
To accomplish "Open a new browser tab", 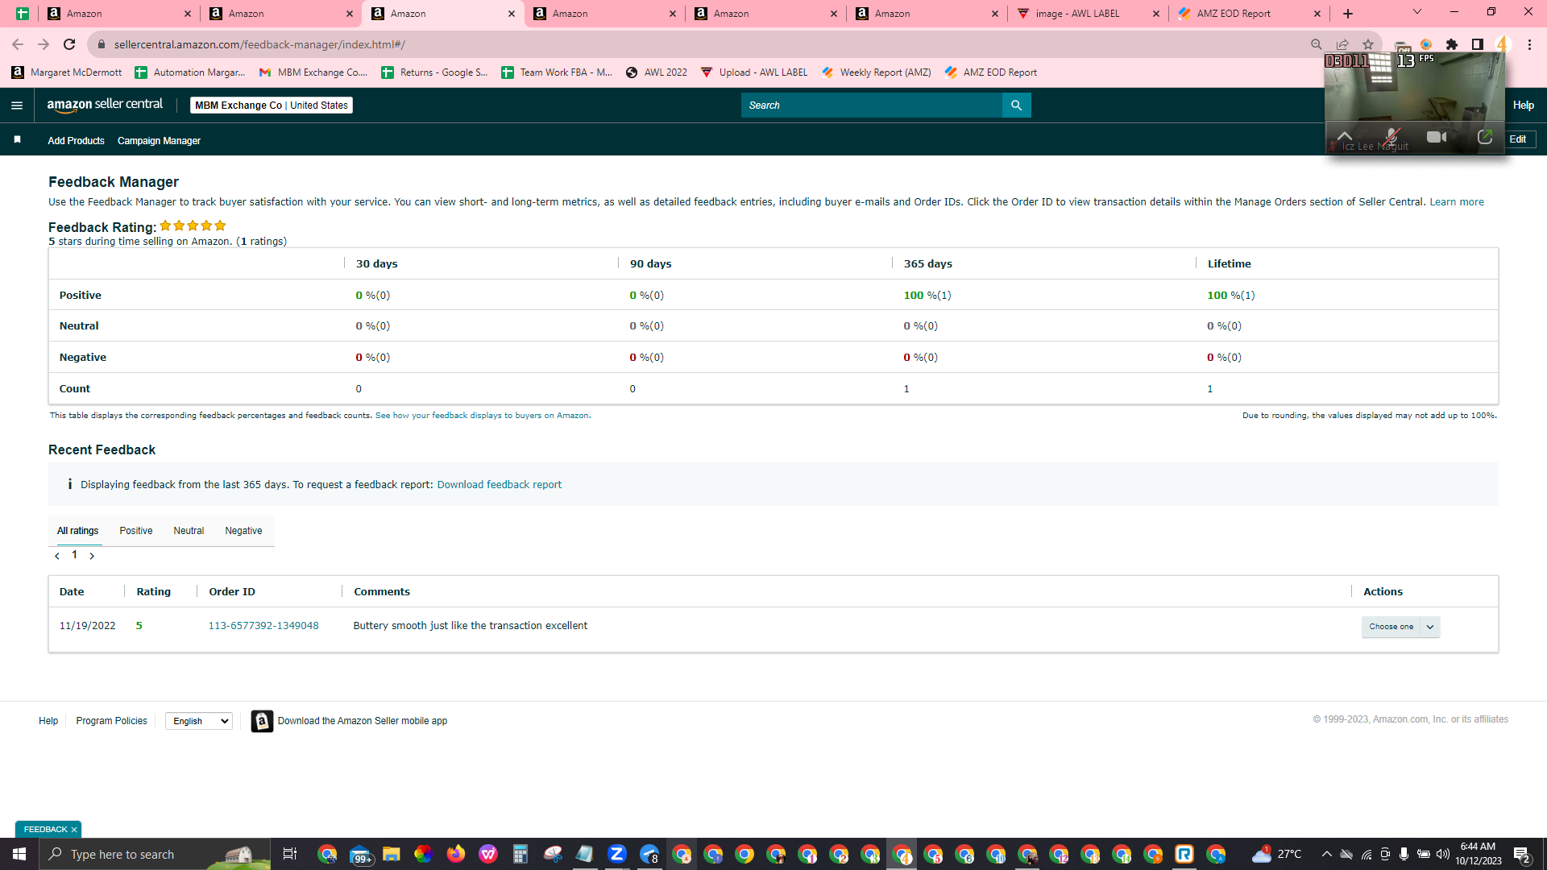I will point(1348,14).
